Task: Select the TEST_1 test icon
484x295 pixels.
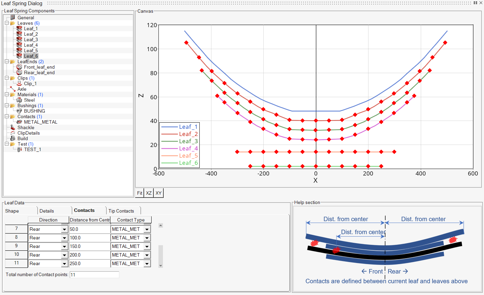Action: pos(20,149)
